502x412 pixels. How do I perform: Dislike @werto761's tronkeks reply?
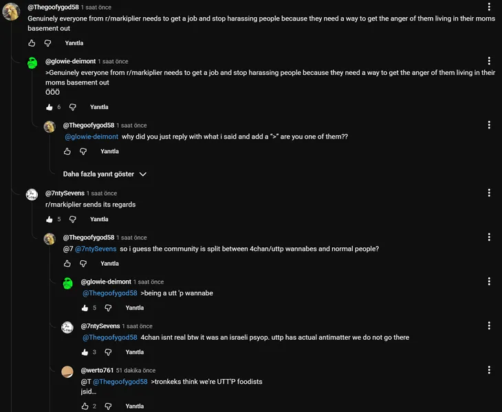109,407
